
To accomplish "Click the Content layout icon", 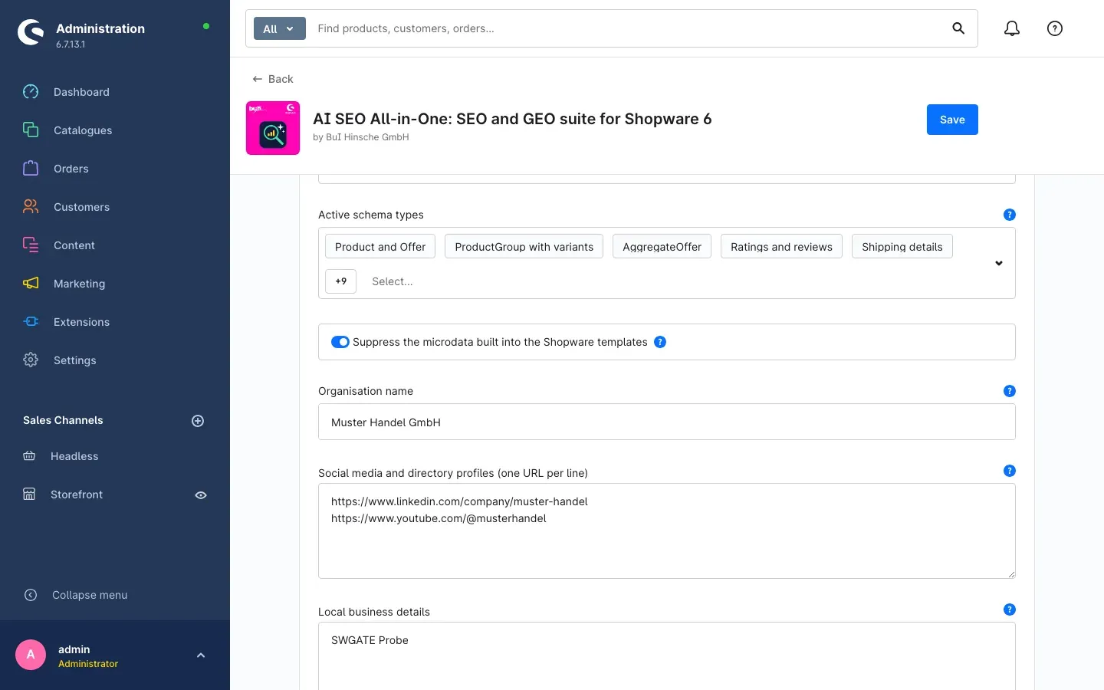I will pos(31,245).
